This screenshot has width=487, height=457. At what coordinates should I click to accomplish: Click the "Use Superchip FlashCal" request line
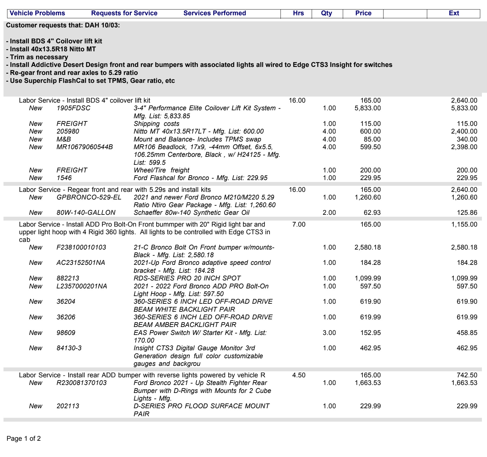pos(91,81)
